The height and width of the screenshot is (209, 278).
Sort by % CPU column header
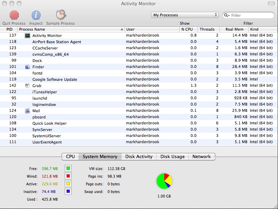189,30
